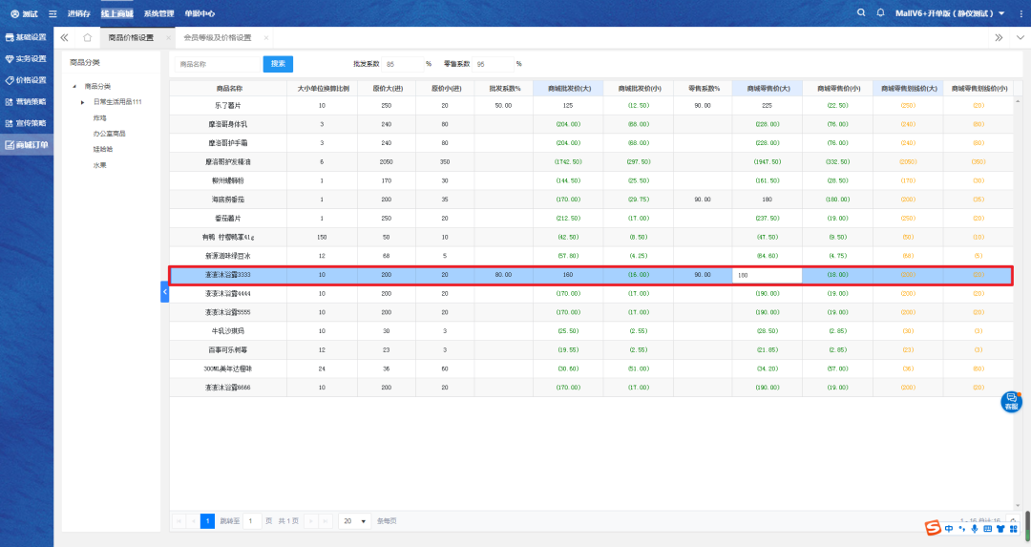
Task: Expand the 日常生活用品111 category node
Action: click(x=83, y=101)
